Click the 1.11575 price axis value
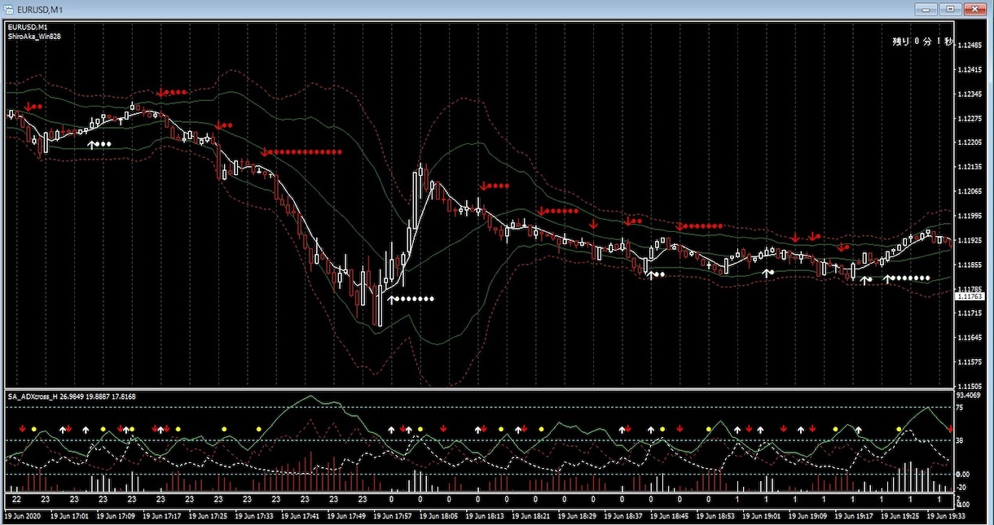The image size is (994, 525). coord(971,362)
